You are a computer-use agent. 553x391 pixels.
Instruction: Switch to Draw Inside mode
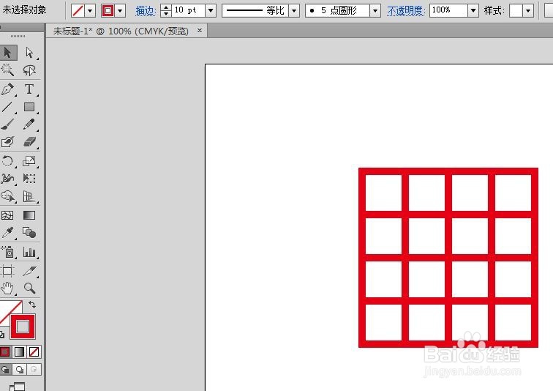pyautogui.click(x=34, y=370)
